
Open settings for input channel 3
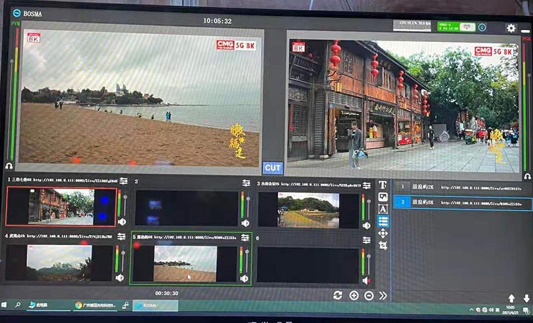pyautogui.click(x=366, y=185)
